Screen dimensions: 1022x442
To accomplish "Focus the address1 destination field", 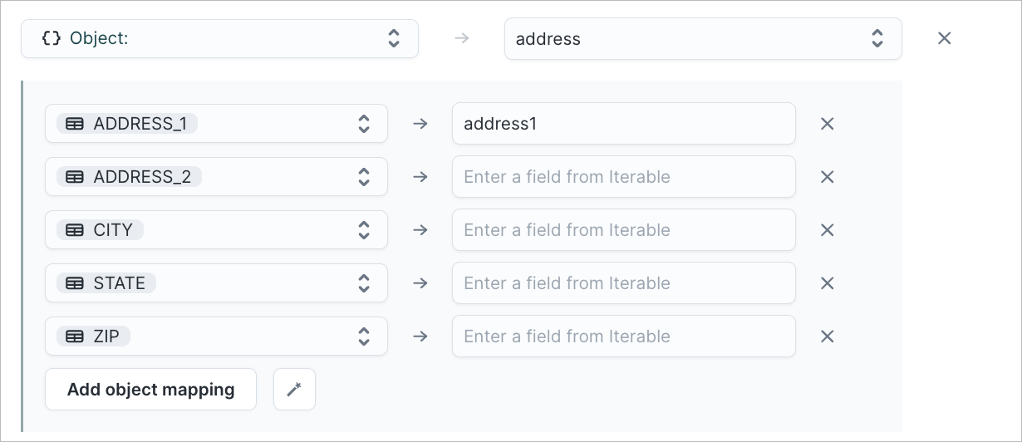I will pyautogui.click(x=624, y=124).
